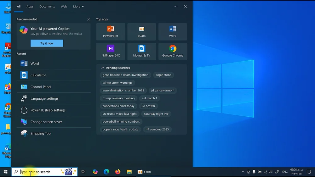Open Calculator from Recent list
This screenshot has height=177, width=315.
(x=54, y=75)
